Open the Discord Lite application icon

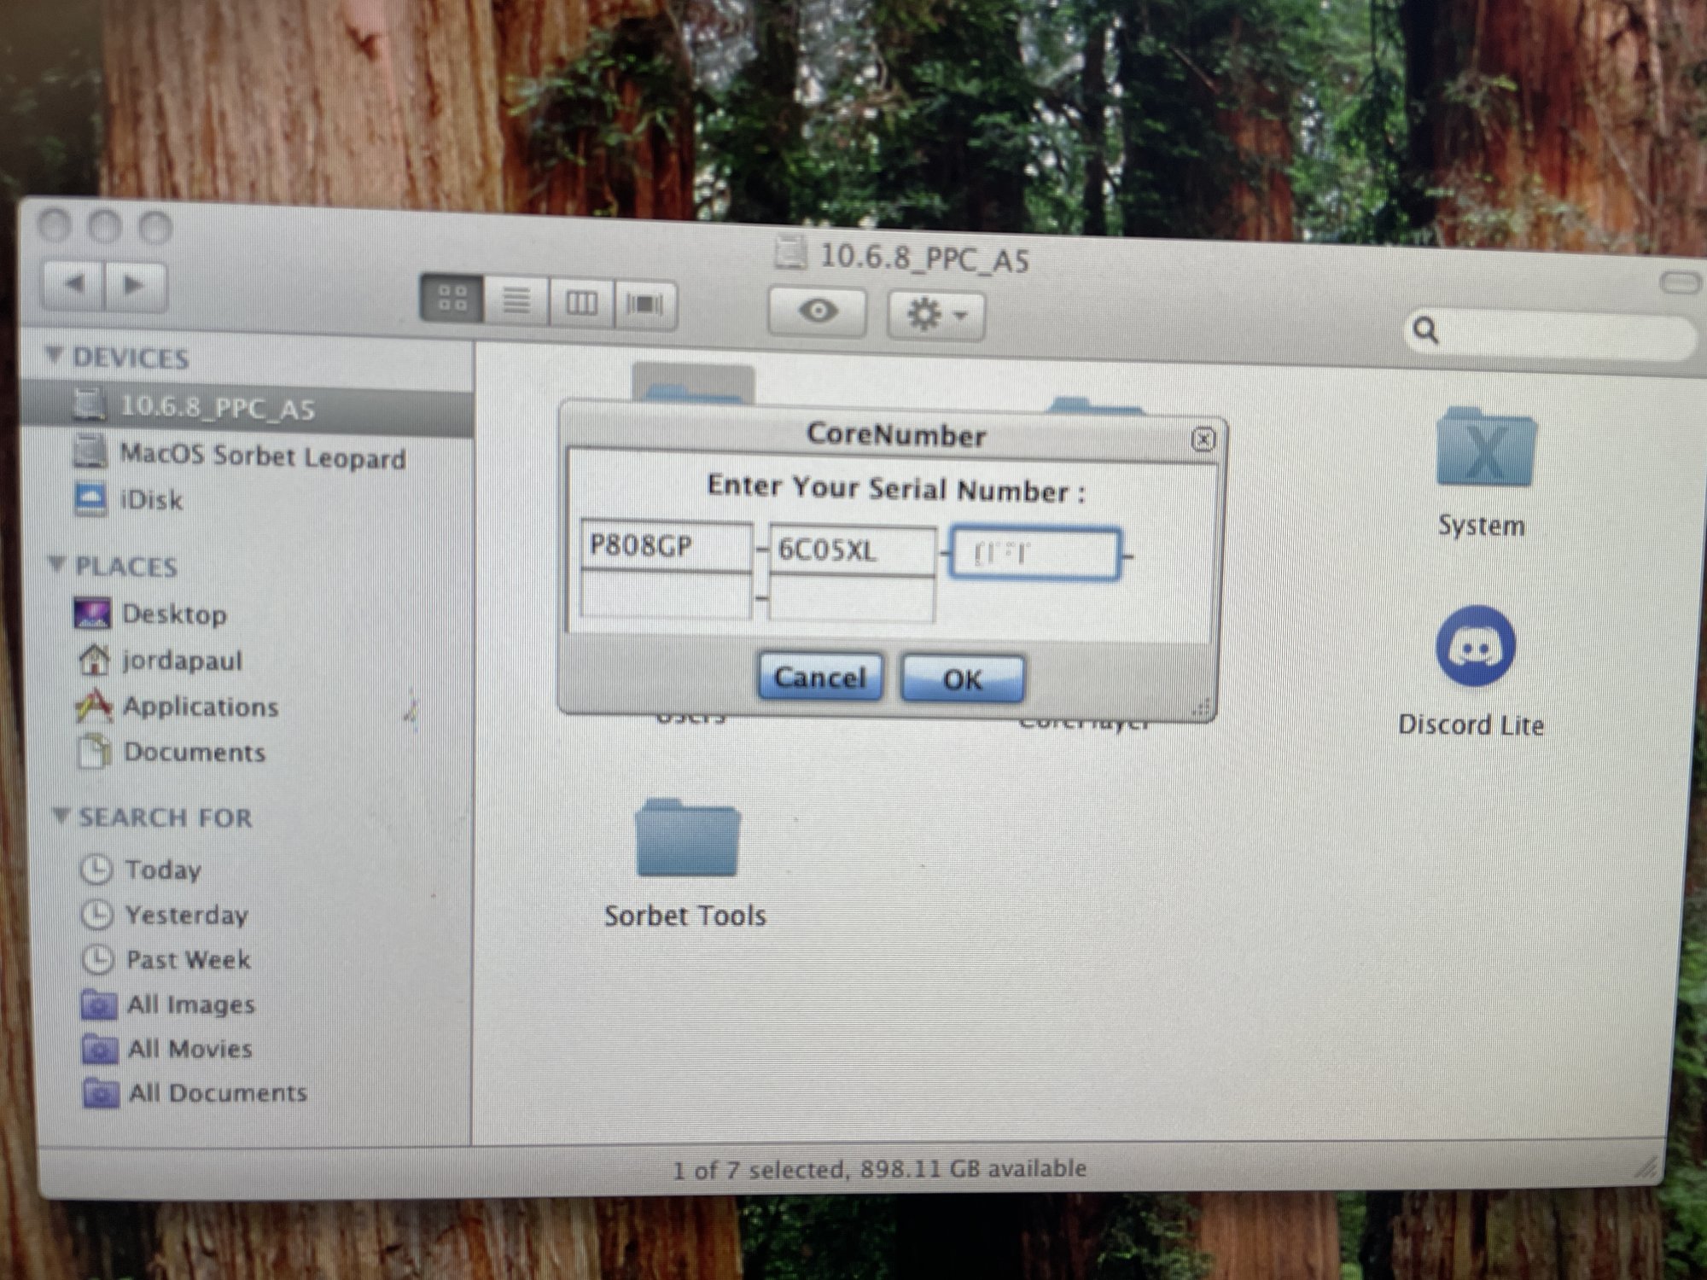1476,647
